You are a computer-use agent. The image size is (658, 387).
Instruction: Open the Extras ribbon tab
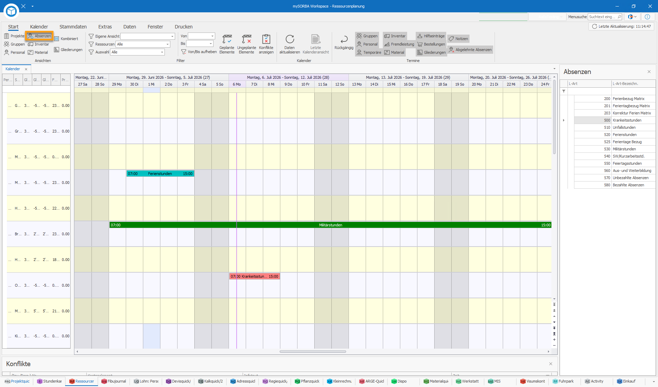pyautogui.click(x=105, y=27)
